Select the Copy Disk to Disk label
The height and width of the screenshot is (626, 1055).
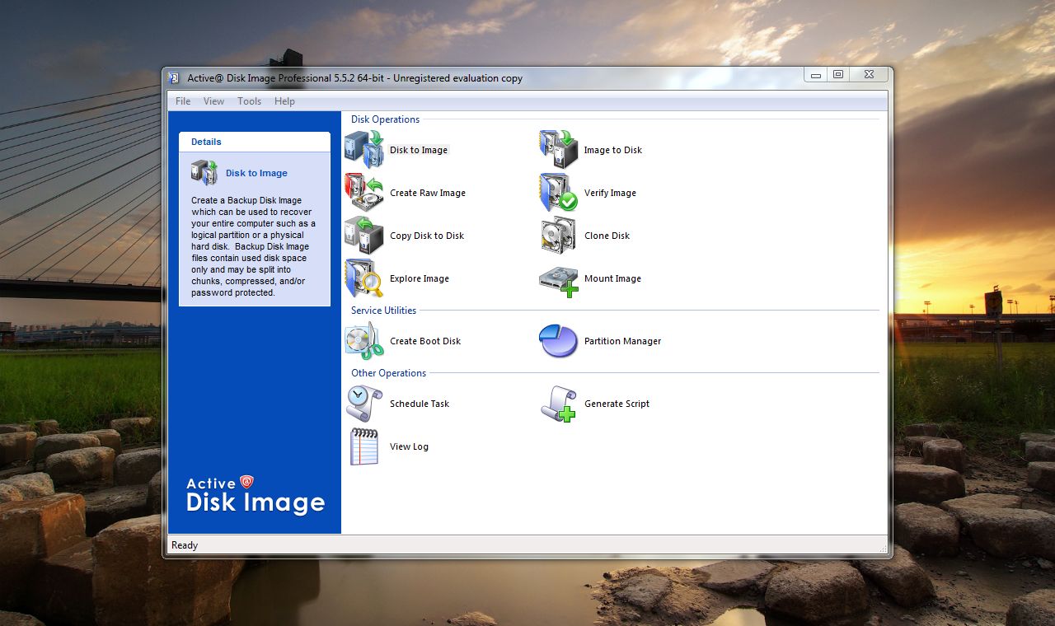427,236
